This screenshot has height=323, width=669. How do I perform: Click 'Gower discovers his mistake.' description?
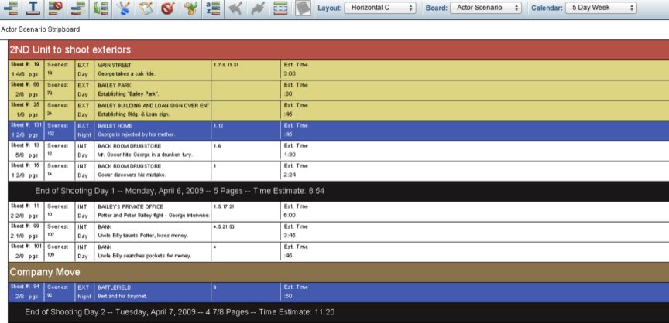tap(132, 175)
